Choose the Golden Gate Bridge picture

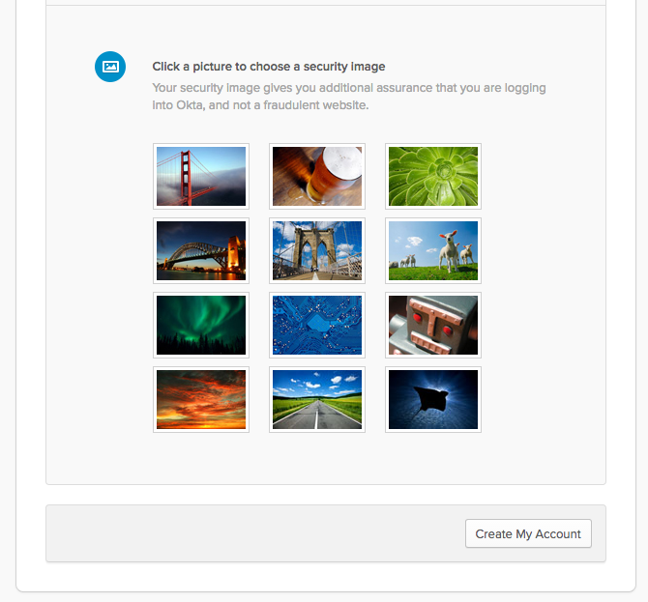pyautogui.click(x=201, y=176)
